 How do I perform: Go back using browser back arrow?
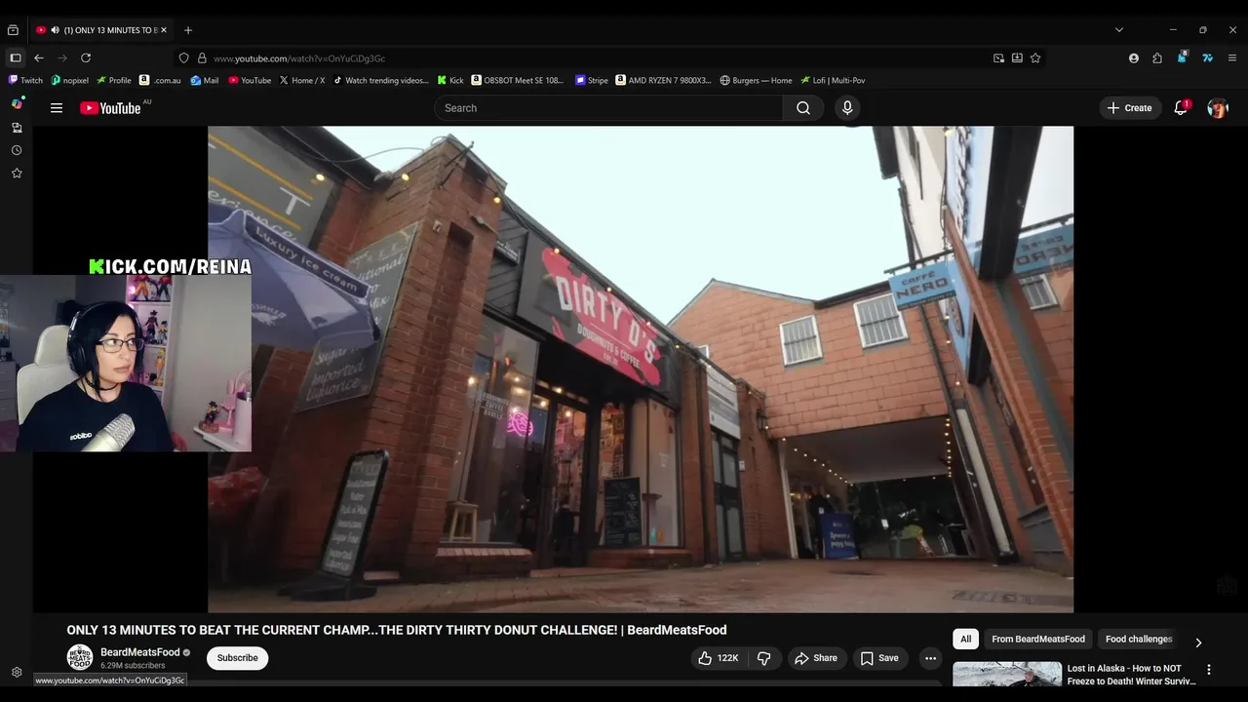point(39,58)
